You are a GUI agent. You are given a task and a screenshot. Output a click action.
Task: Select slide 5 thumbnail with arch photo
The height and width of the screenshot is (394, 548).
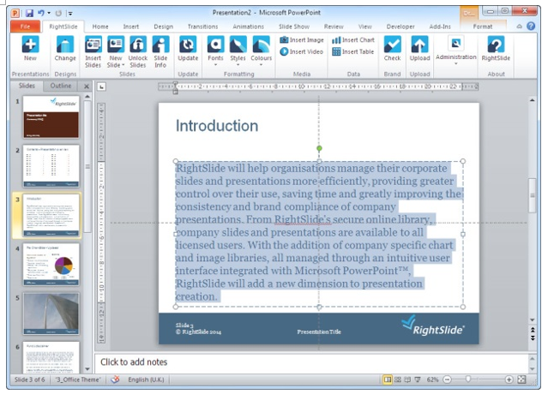(51, 313)
